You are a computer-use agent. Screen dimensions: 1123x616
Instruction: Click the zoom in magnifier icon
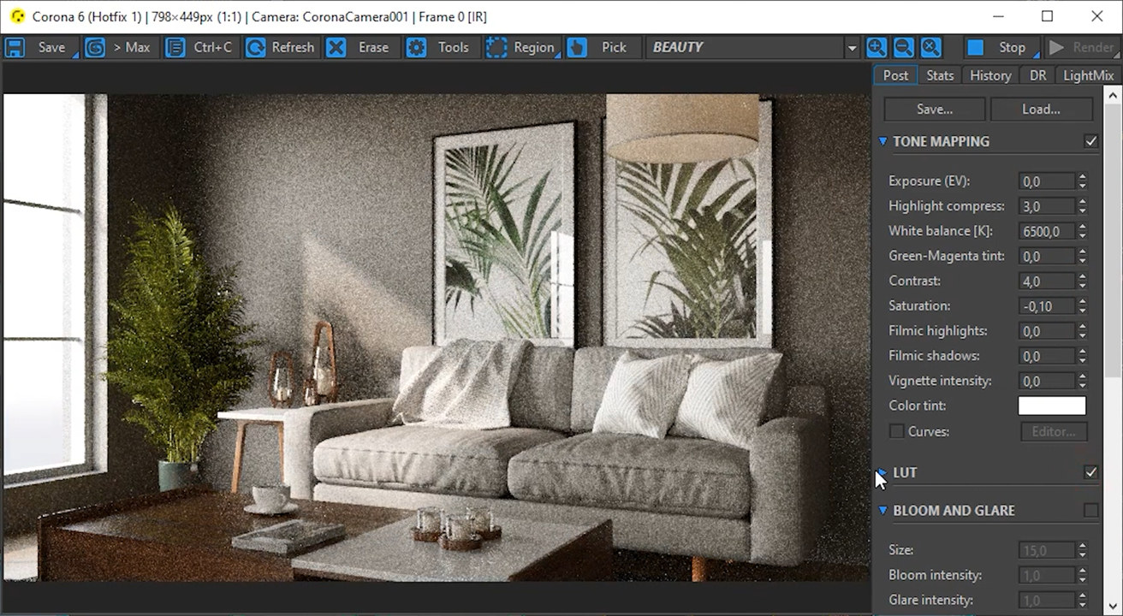[876, 48]
